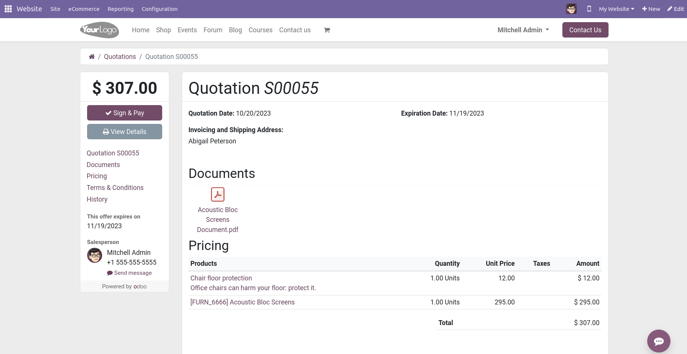Viewport: 687px width, 354px height.
Task: Click the YourLogo website logo
Action: click(x=99, y=30)
